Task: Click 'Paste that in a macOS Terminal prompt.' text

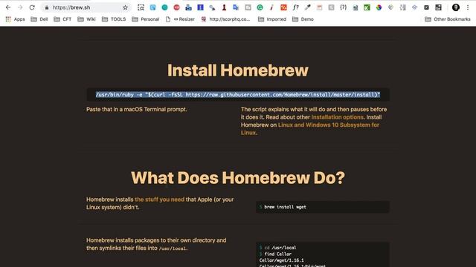Action: pyautogui.click(x=137, y=109)
